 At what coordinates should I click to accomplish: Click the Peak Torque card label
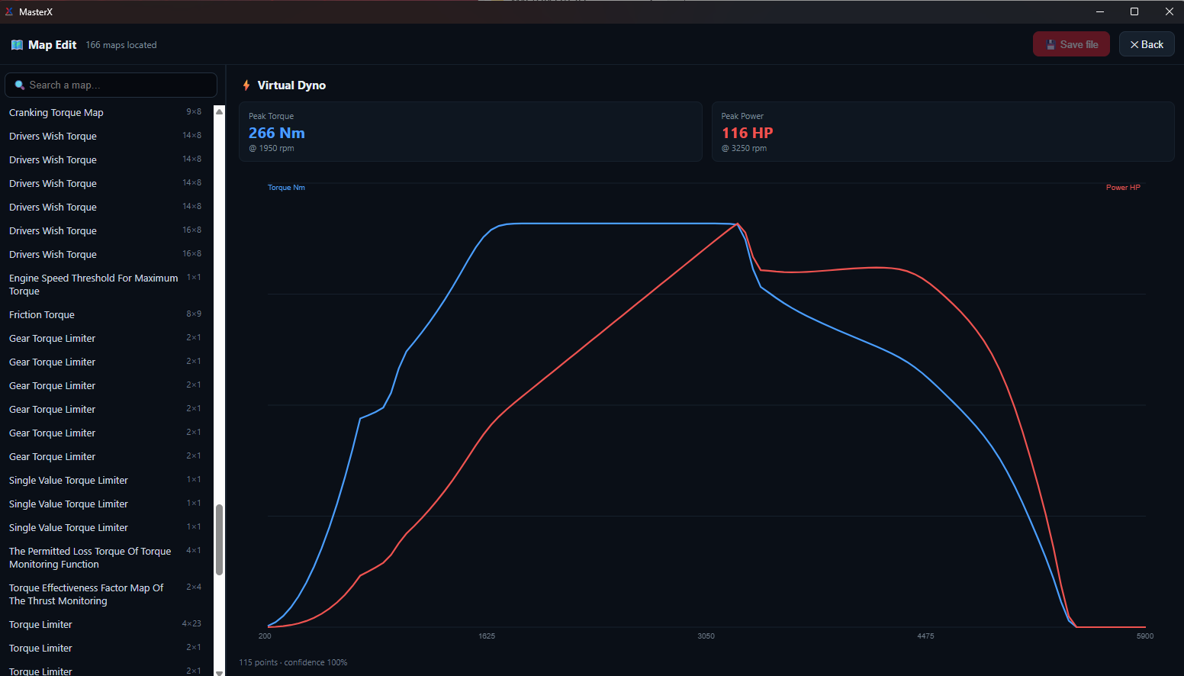[272, 116]
